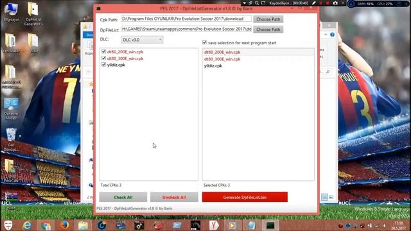
Task: Select the EmirCan folder on the desktop
Action: 10,171
